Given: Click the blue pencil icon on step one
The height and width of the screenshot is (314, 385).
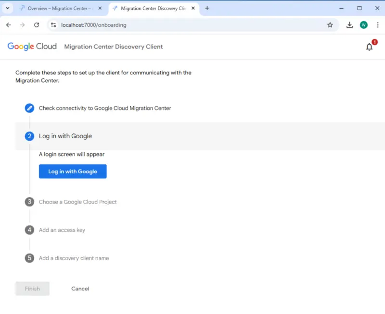Looking at the screenshot, I should tap(29, 108).
